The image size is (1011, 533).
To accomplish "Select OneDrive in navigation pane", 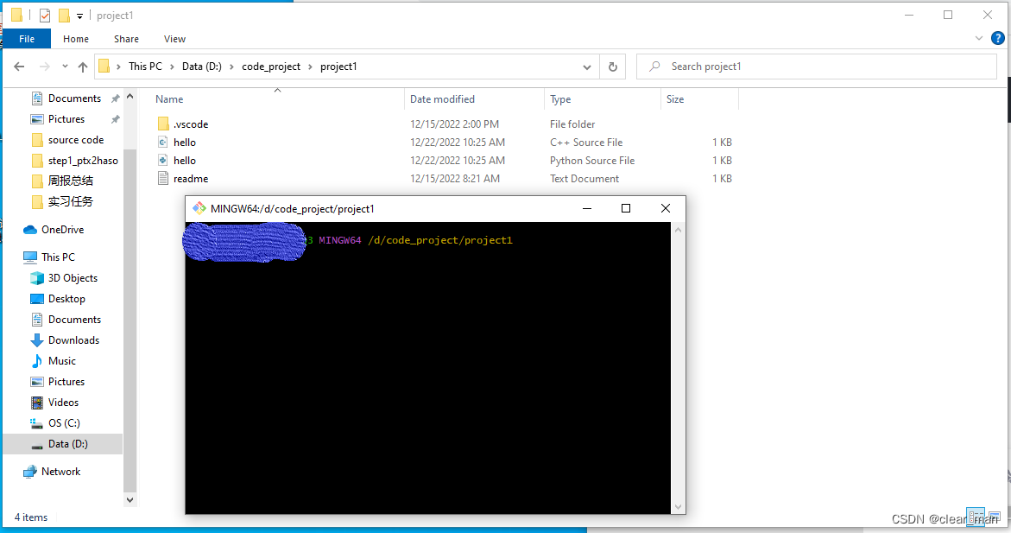I will coord(62,229).
